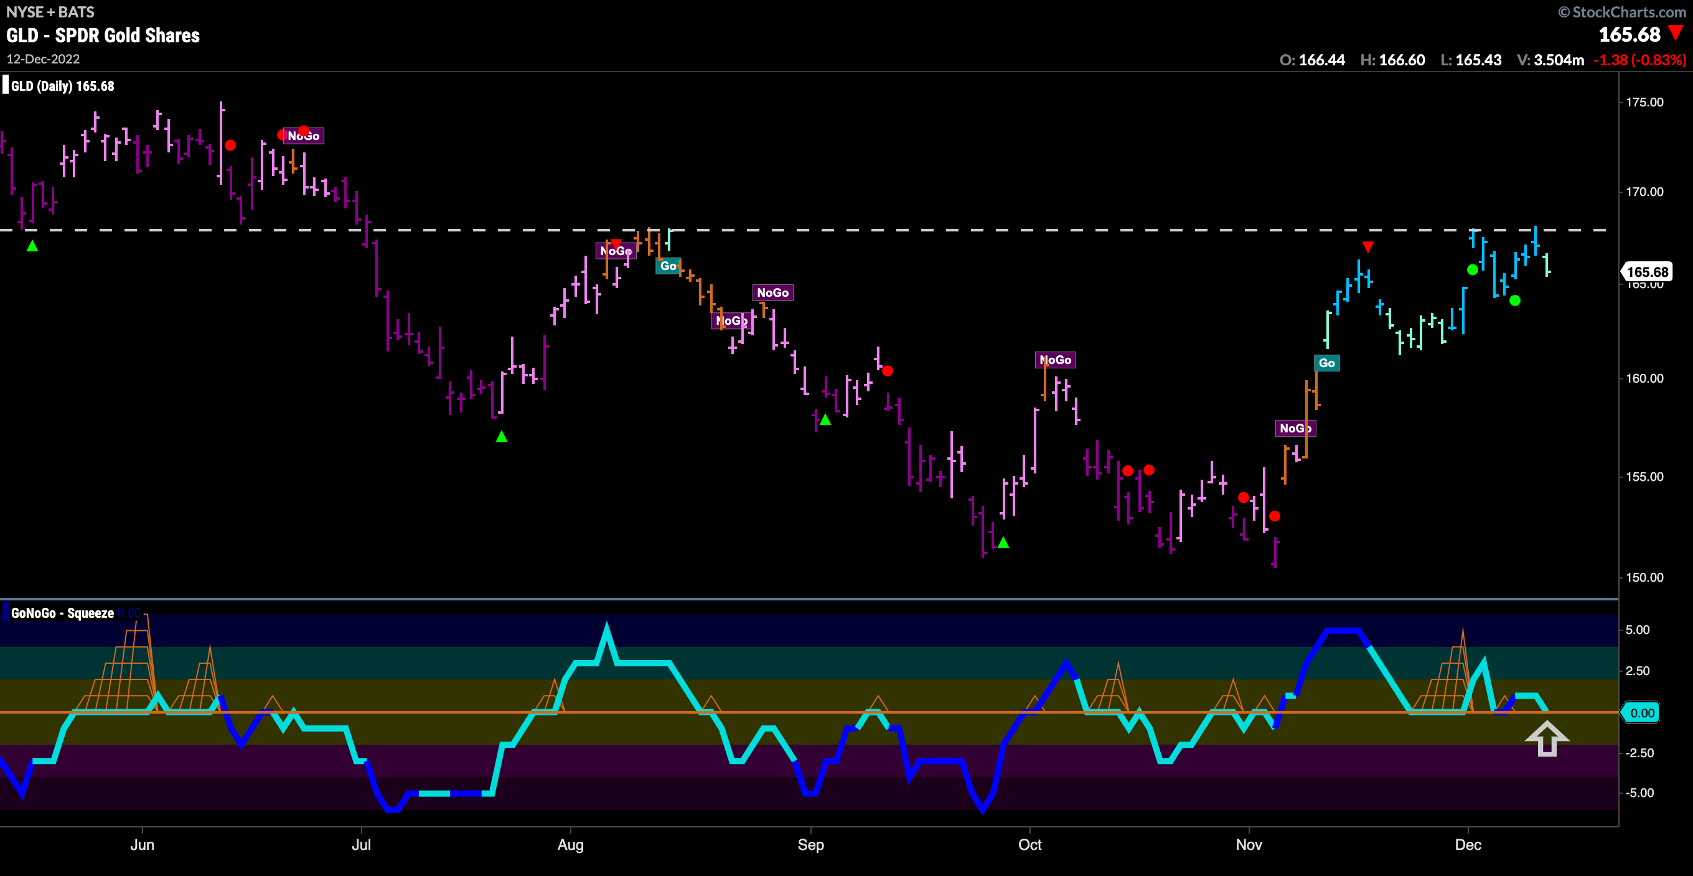
Task: Click the low value L: 165.43
Action: pyautogui.click(x=1471, y=60)
